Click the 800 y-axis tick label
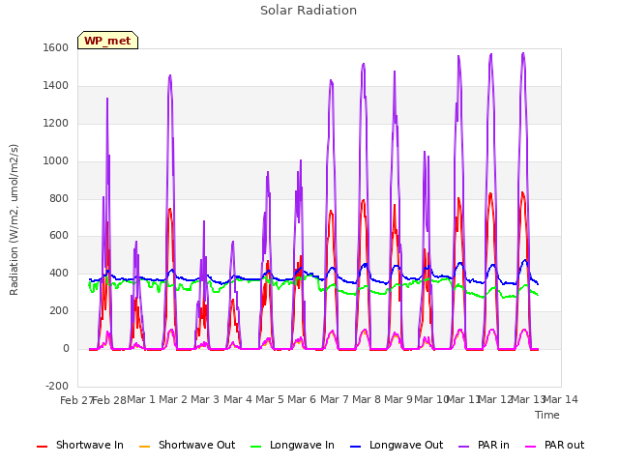 click(59, 198)
